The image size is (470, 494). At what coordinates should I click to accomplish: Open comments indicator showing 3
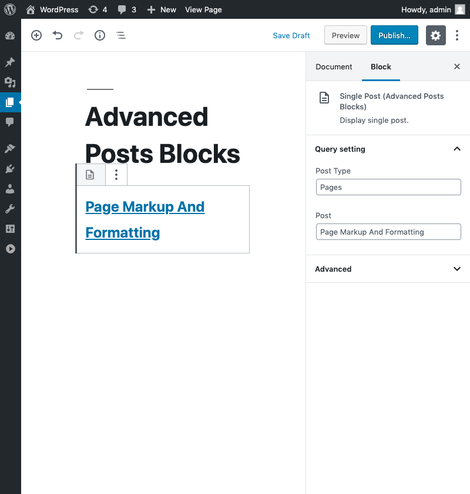[x=127, y=9]
